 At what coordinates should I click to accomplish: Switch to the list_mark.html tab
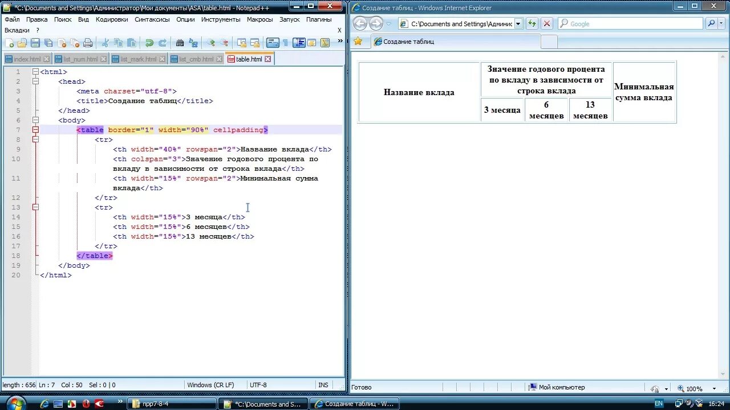(139, 59)
